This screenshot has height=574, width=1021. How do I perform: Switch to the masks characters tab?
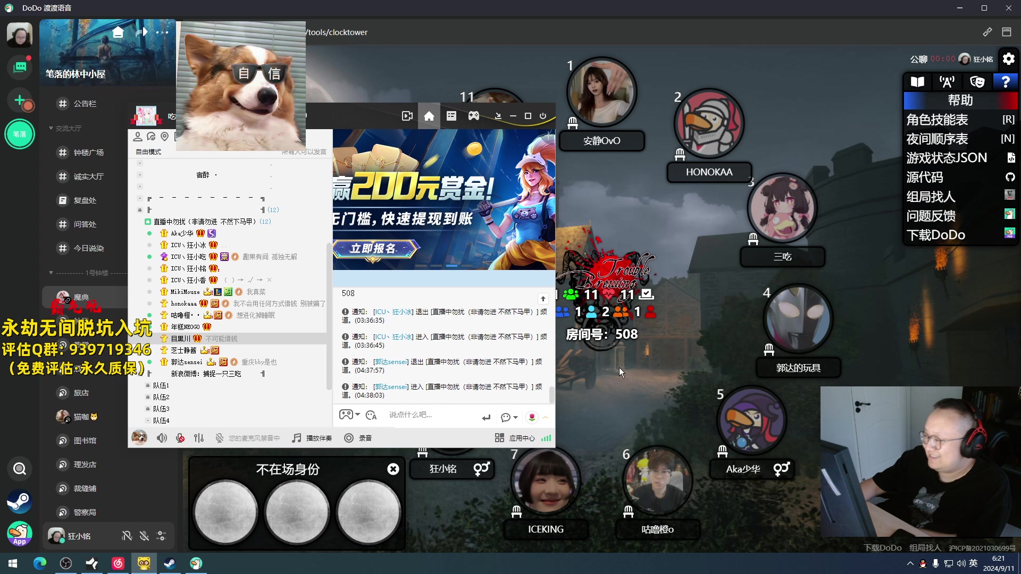977,82
